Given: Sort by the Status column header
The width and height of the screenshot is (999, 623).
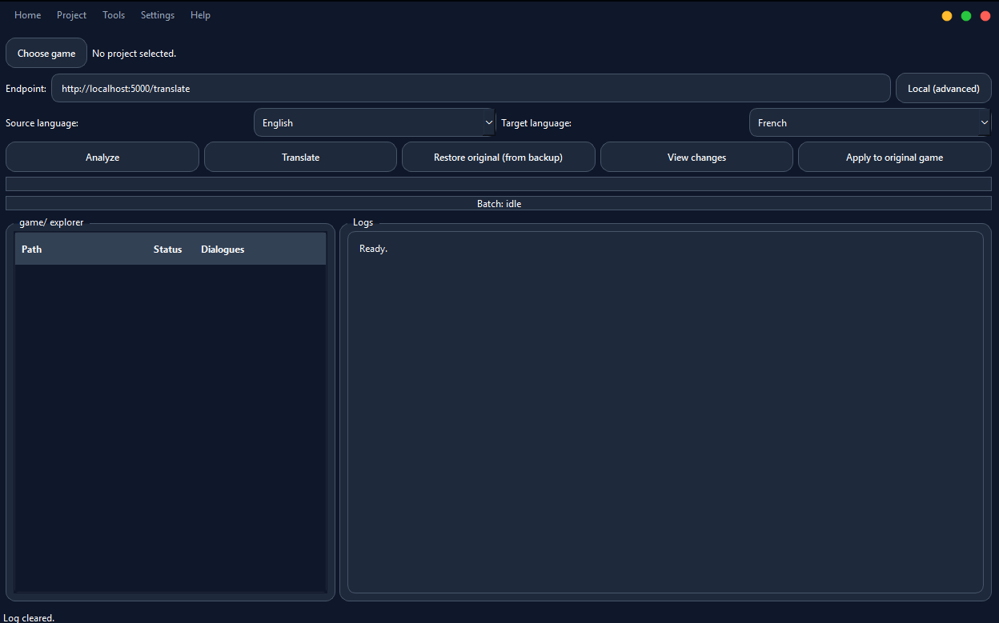Looking at the screenshot, I should [x=171, y=249].
